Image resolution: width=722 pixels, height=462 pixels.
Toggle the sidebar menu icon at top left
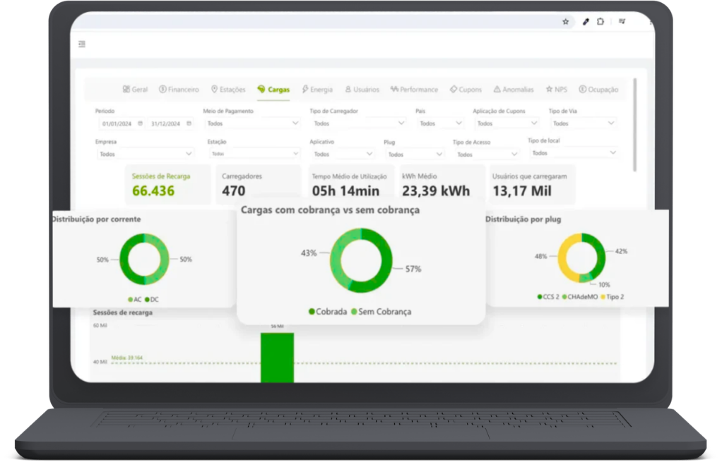click(82, 44)
